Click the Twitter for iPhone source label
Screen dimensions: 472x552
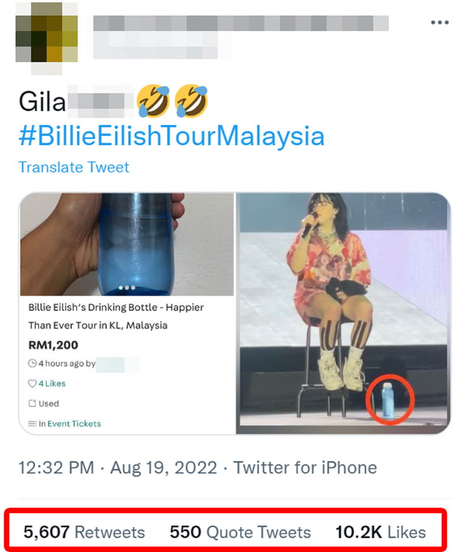pyautogui.click(x=305, y=468)
